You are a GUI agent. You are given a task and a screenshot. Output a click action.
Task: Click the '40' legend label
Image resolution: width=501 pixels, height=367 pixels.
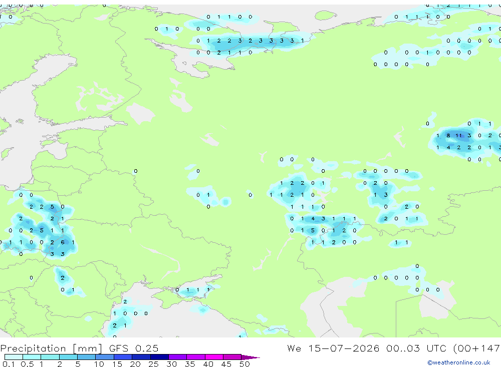coord(208,364)
